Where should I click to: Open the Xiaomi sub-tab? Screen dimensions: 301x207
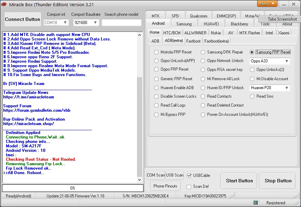(284, 33)
